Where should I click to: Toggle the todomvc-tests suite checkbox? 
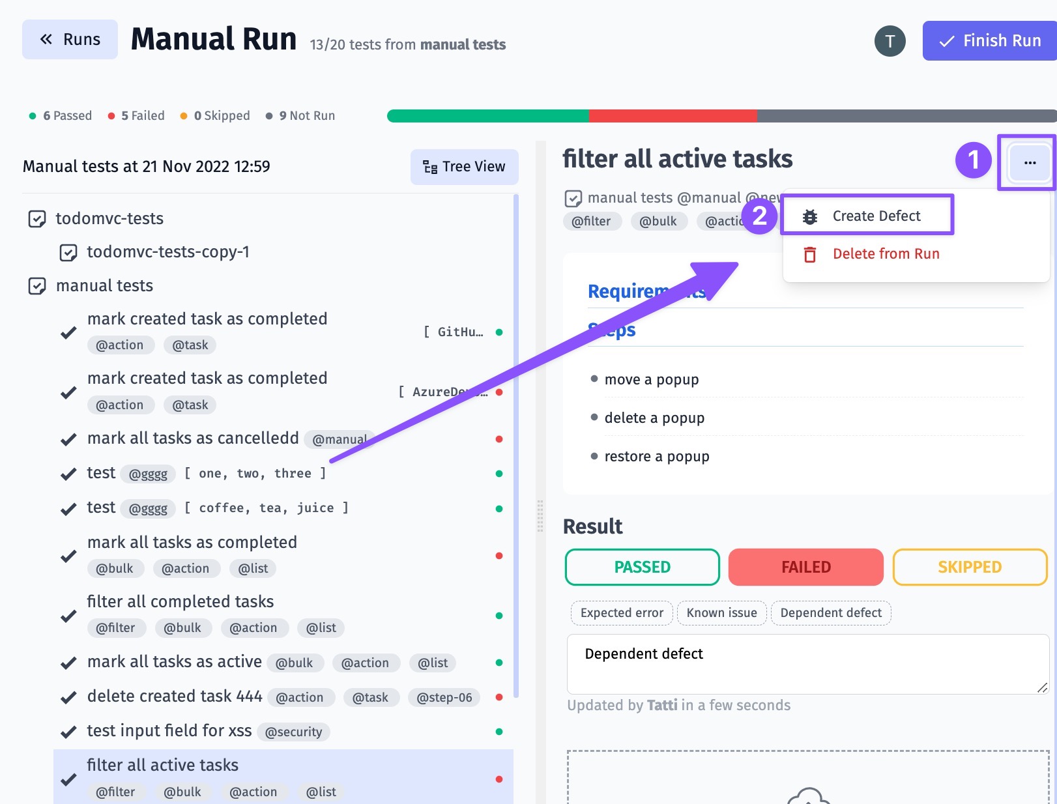(x=37, y=219)
